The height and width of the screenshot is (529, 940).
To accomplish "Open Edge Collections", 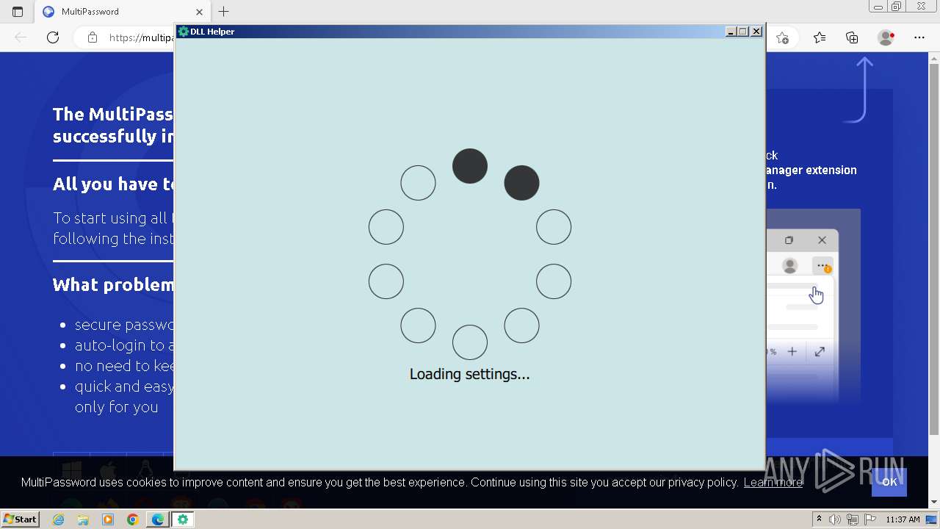I will [x=852, y=37].
